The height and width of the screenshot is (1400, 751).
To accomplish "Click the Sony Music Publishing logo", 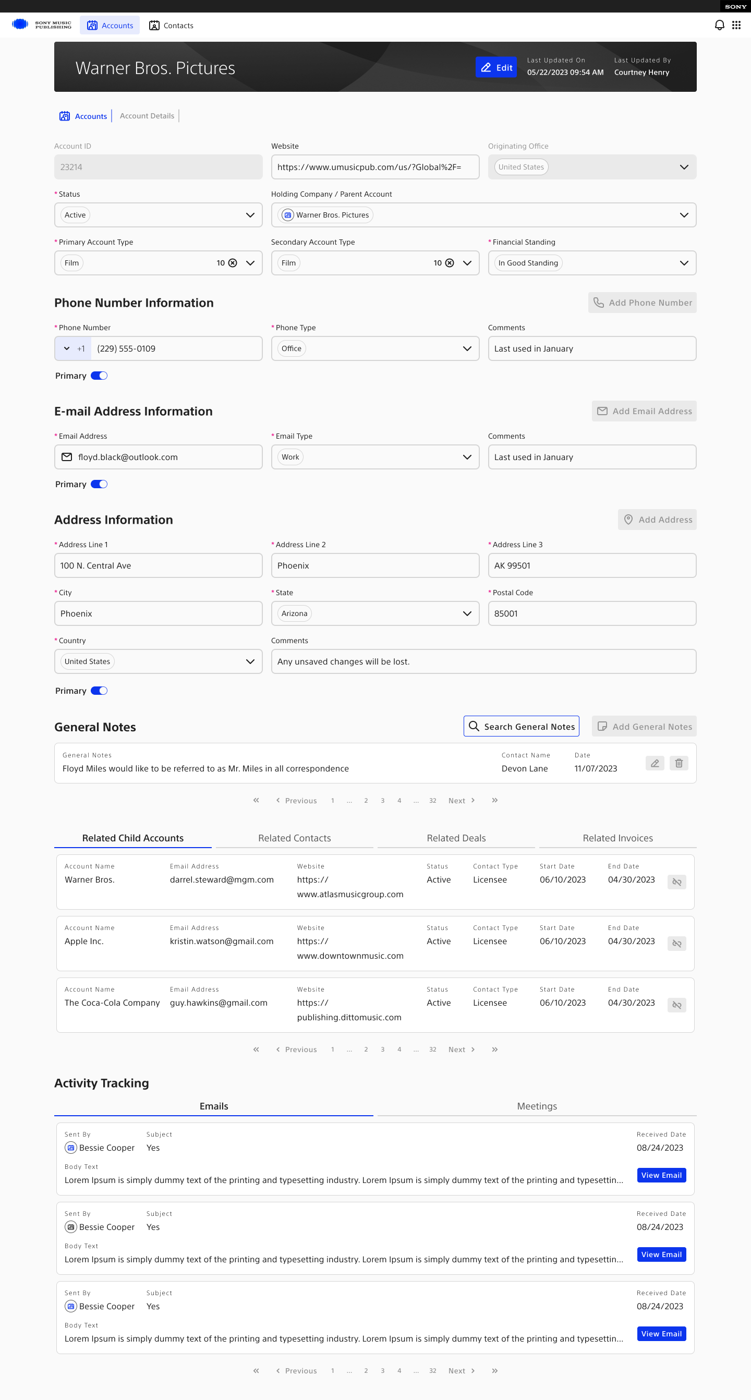I will (41, 25).
